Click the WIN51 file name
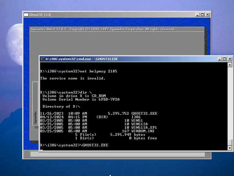The image size is (234, 176). point(137,121)
